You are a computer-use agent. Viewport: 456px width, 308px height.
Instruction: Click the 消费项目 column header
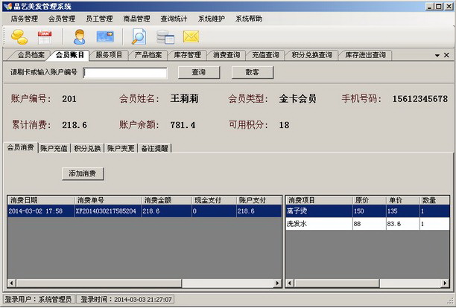[x=320, y=200]
